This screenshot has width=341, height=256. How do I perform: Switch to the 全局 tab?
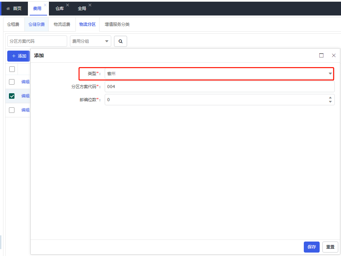[x=82, y=9]
